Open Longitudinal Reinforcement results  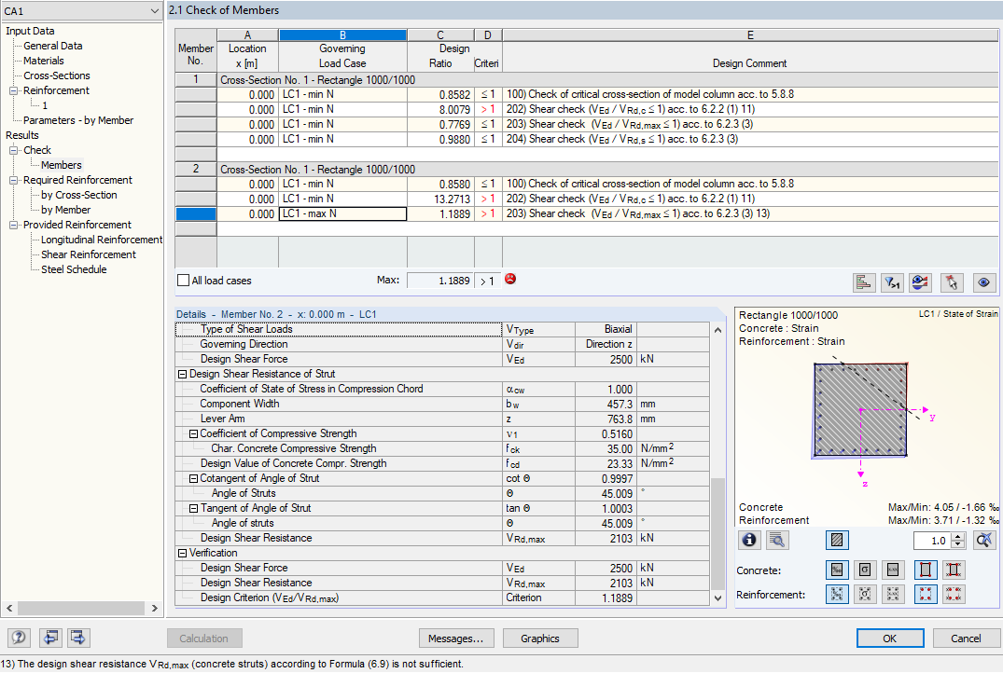tap(101, 240)
